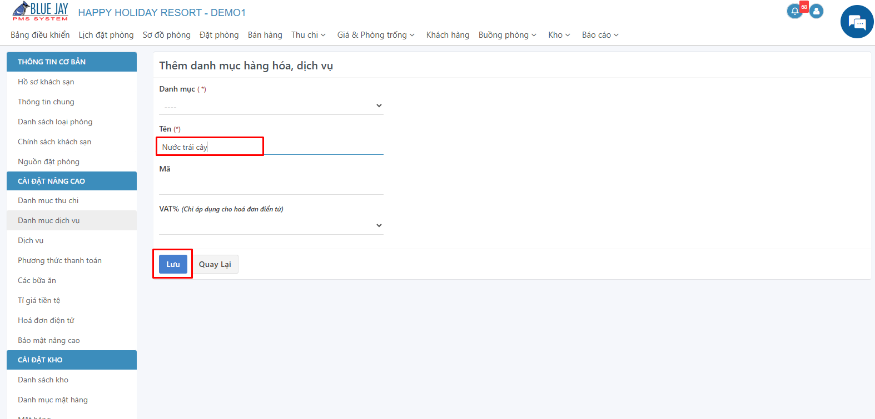Click the Quay Lại button

tap(215, 264)
